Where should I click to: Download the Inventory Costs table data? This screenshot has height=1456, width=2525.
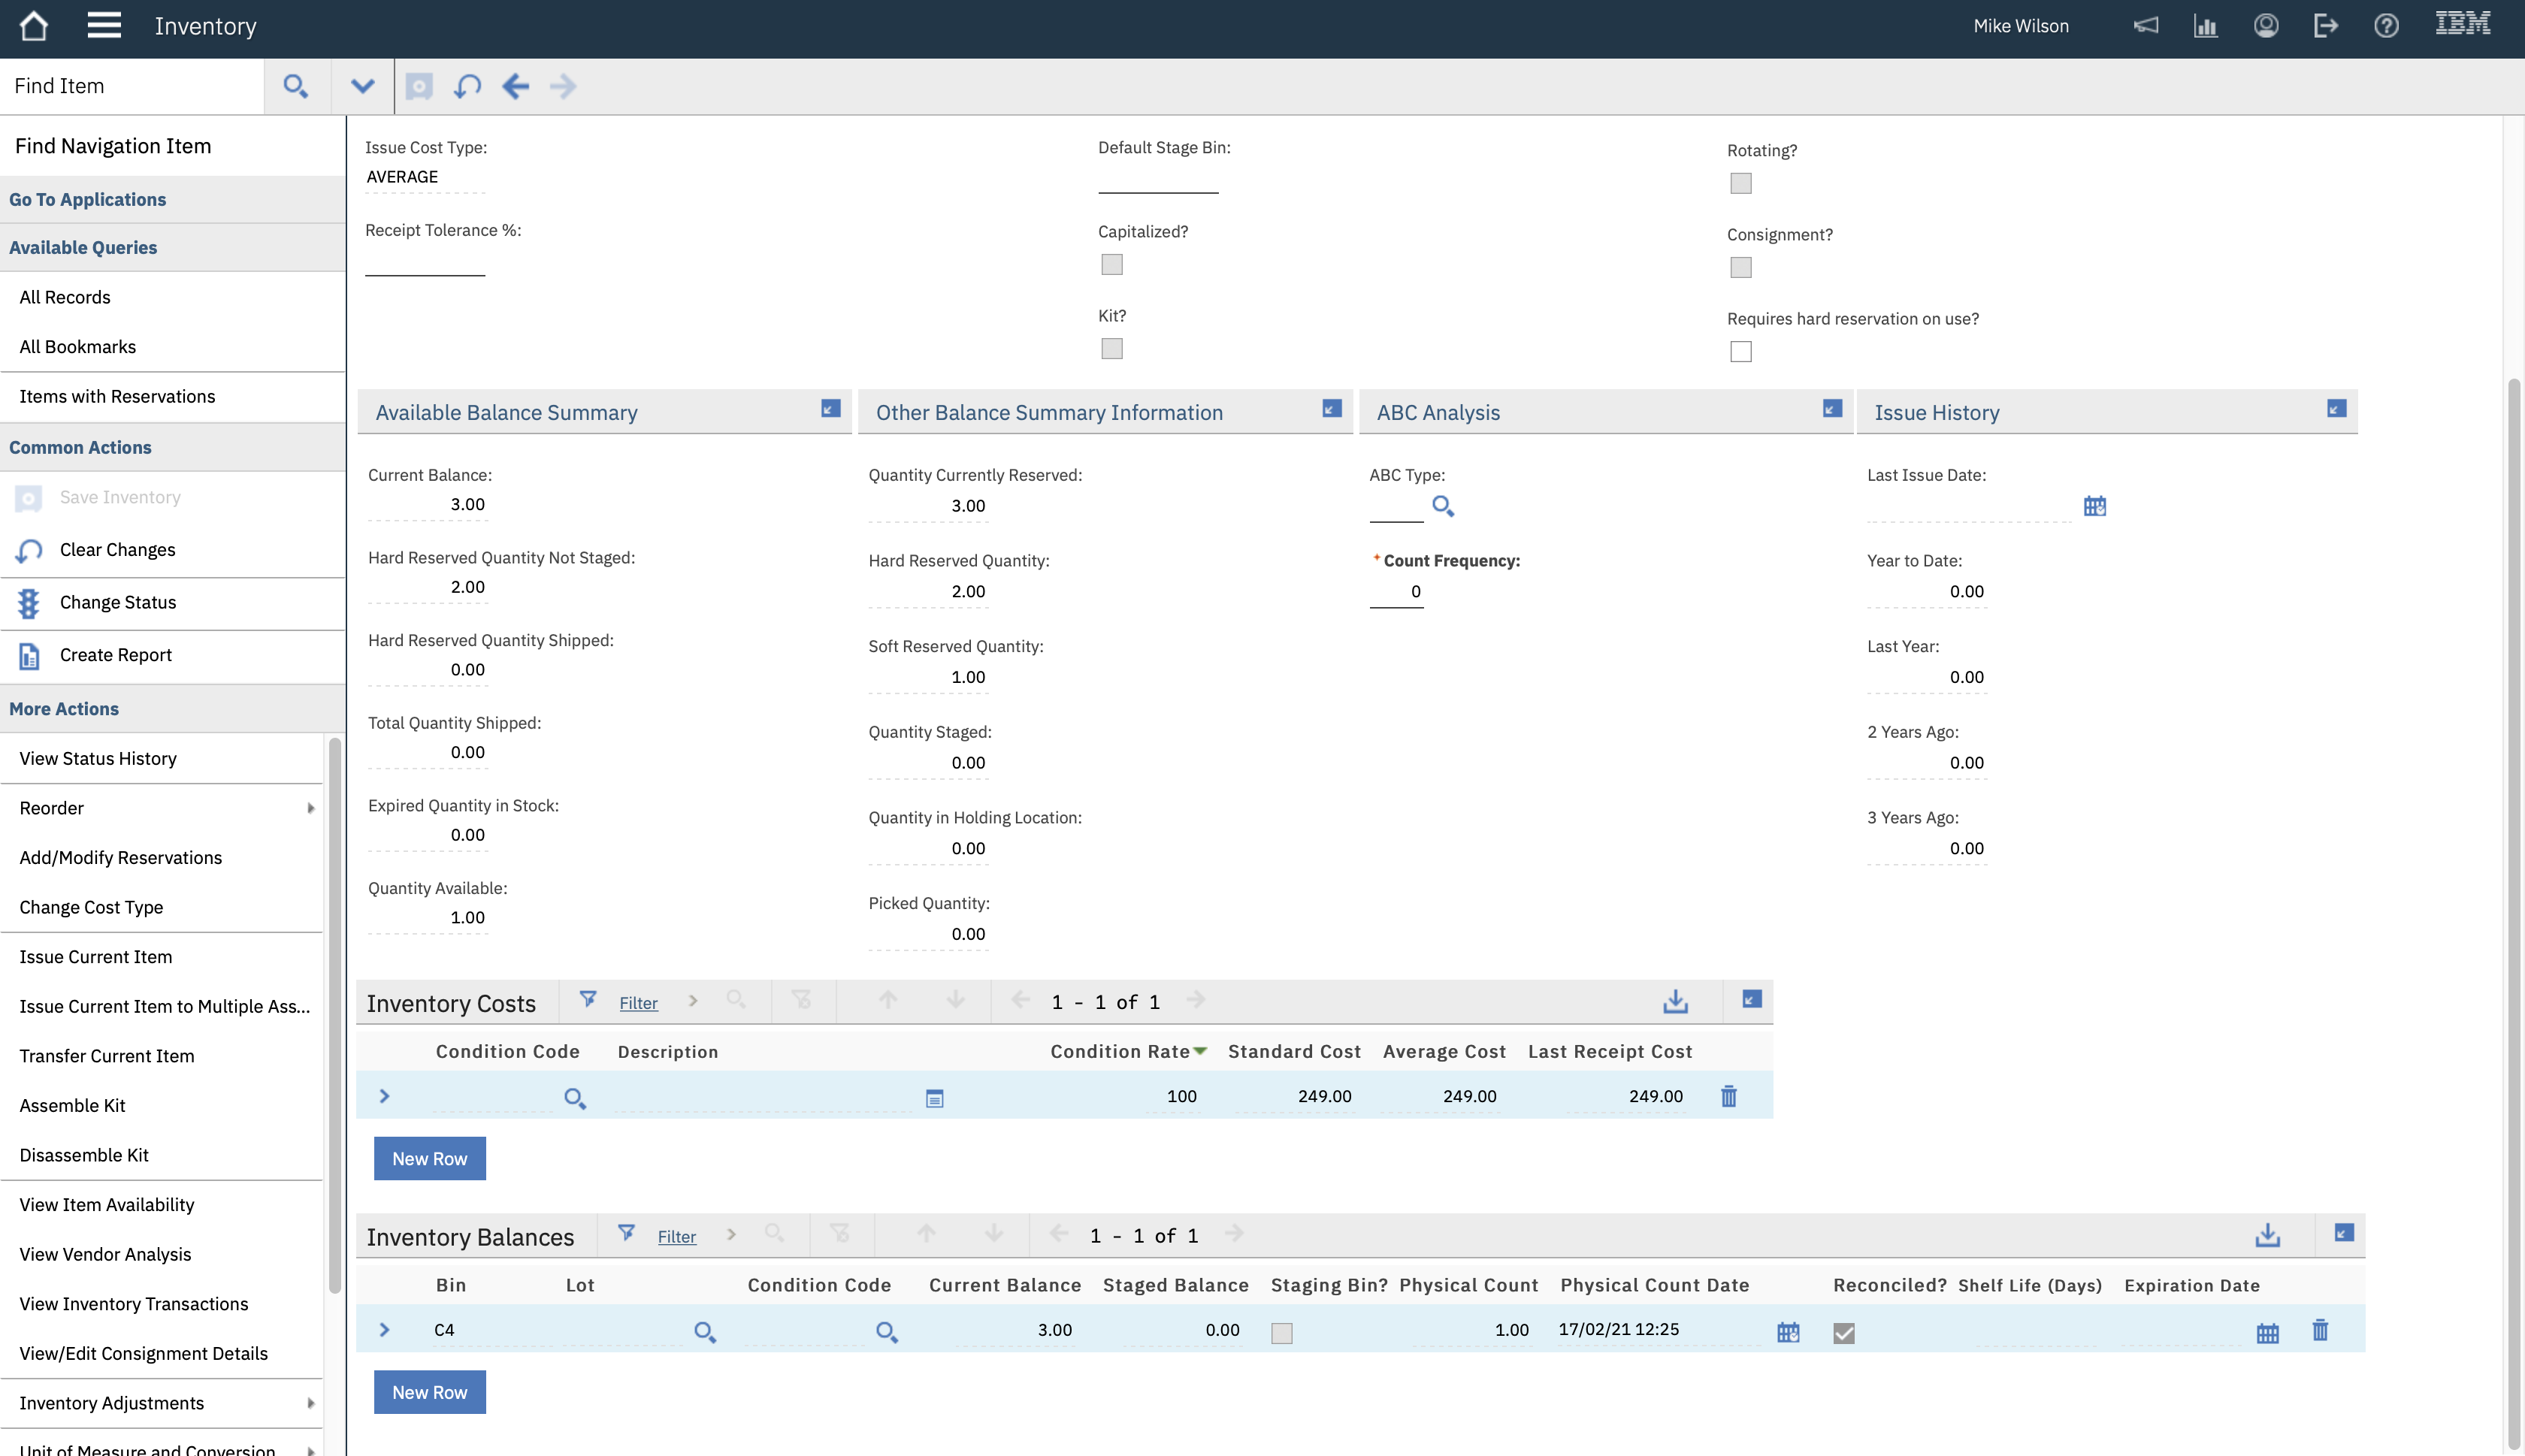(x=1674, y=1001)
